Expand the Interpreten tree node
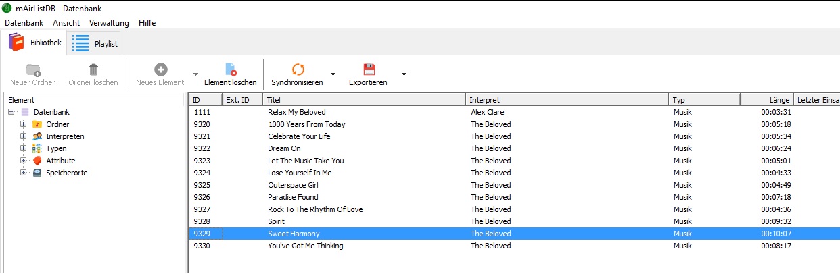 click(x=24, y=136)
